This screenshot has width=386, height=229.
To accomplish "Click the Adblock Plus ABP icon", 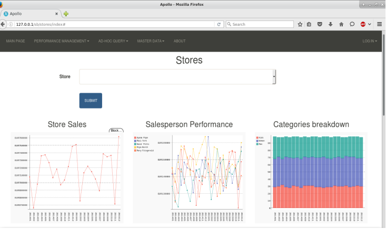I will click(363, 24).
